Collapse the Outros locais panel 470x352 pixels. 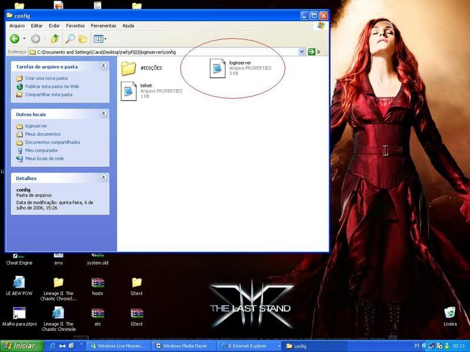[x=103, y=114]
